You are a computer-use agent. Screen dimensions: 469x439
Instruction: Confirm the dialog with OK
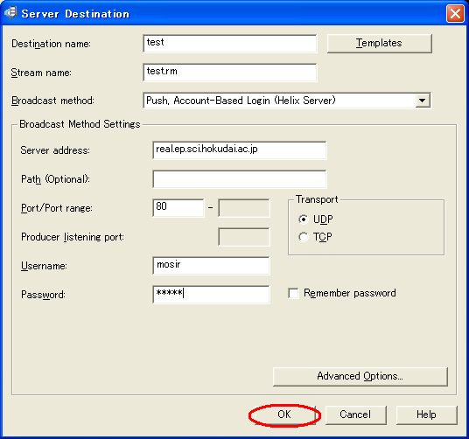coord(284,415)
